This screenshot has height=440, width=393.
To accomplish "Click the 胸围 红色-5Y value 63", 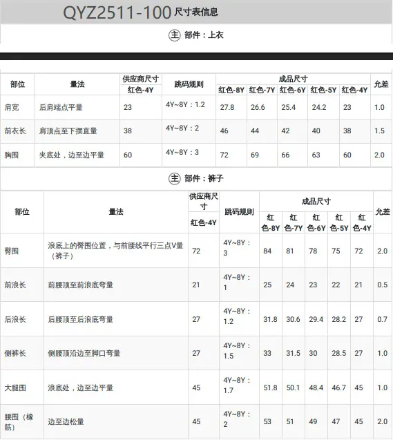I will (316, 155).
